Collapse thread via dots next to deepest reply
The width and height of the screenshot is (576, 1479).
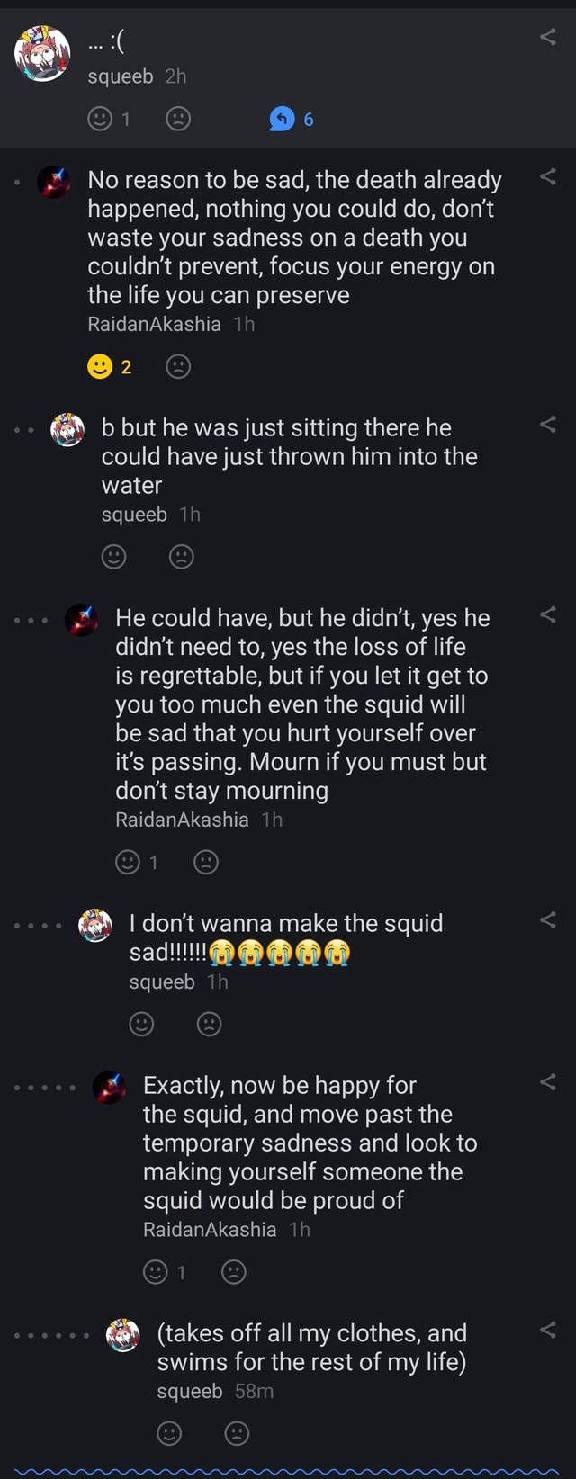coord(52,1336)
